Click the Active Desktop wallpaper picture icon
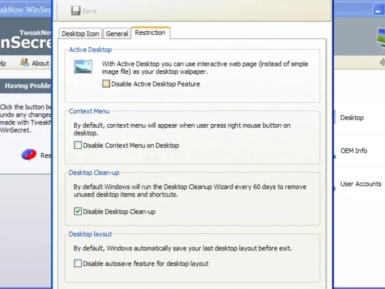385x289 pixels. (x=83, y=66)
